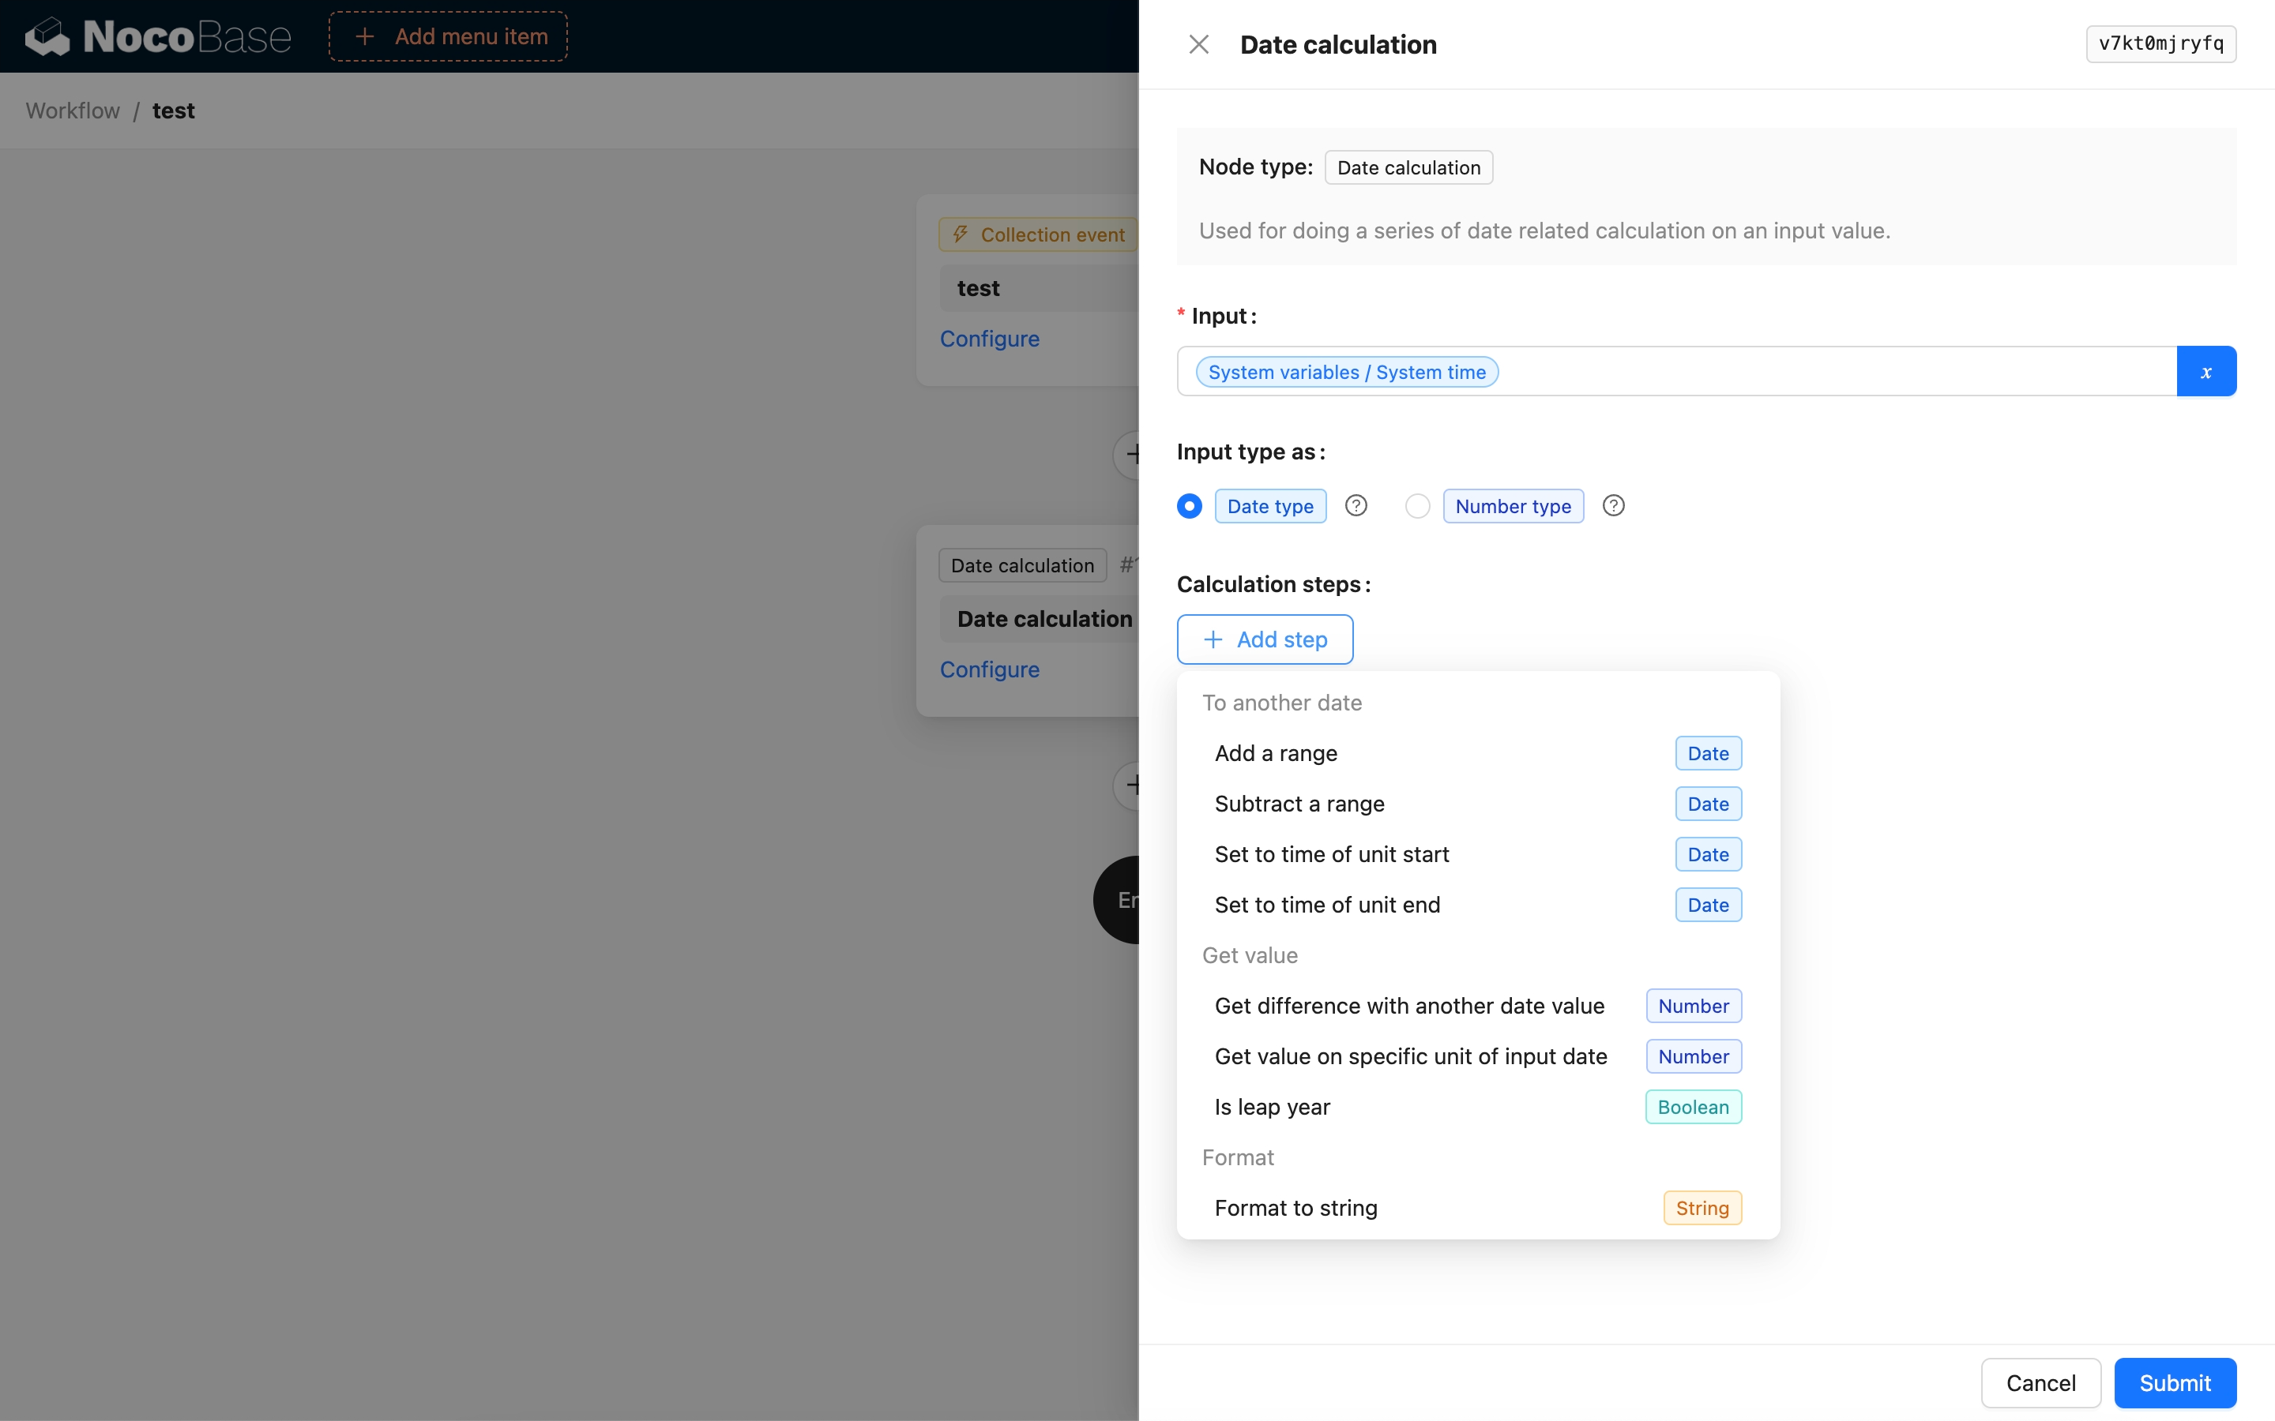Click the Add menu item plus icon

[x=362, y=36]
